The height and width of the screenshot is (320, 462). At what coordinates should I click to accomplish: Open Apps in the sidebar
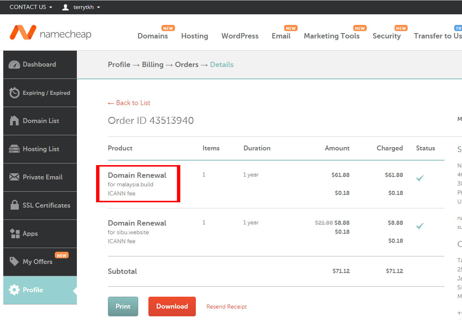pyautogui.click(x=40, y=234)
